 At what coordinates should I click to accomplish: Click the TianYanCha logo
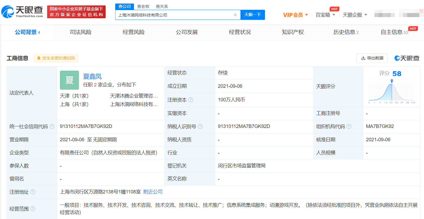coord(22,12)
